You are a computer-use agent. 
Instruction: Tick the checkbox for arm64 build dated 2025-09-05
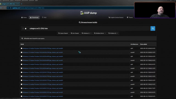tap(21, 76)
